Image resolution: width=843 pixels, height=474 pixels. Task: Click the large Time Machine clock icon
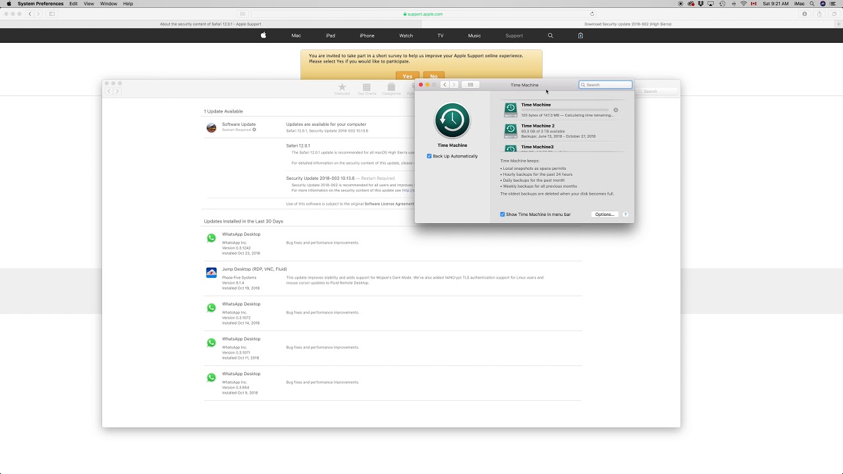coord(452,121)
